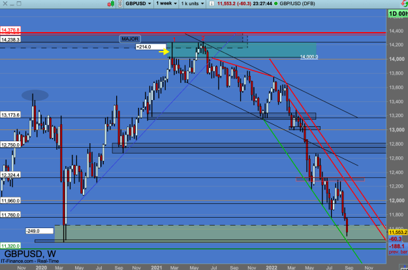Screen dimensions: 408x270
Task: Click the 23:27:44 clock in toolbar
Action: (262, 4)
